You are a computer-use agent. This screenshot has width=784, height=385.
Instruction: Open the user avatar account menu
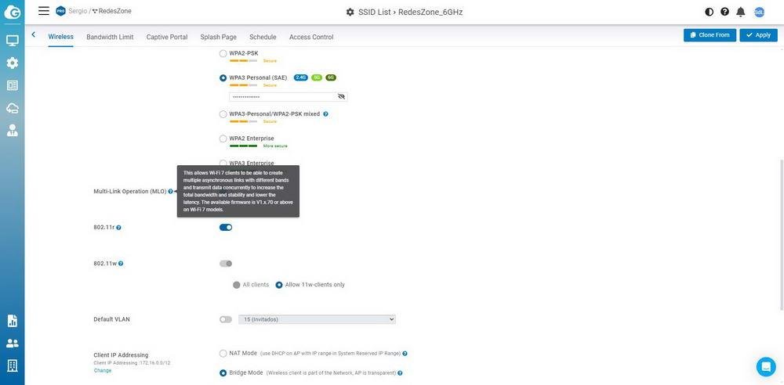coord(759,12)
